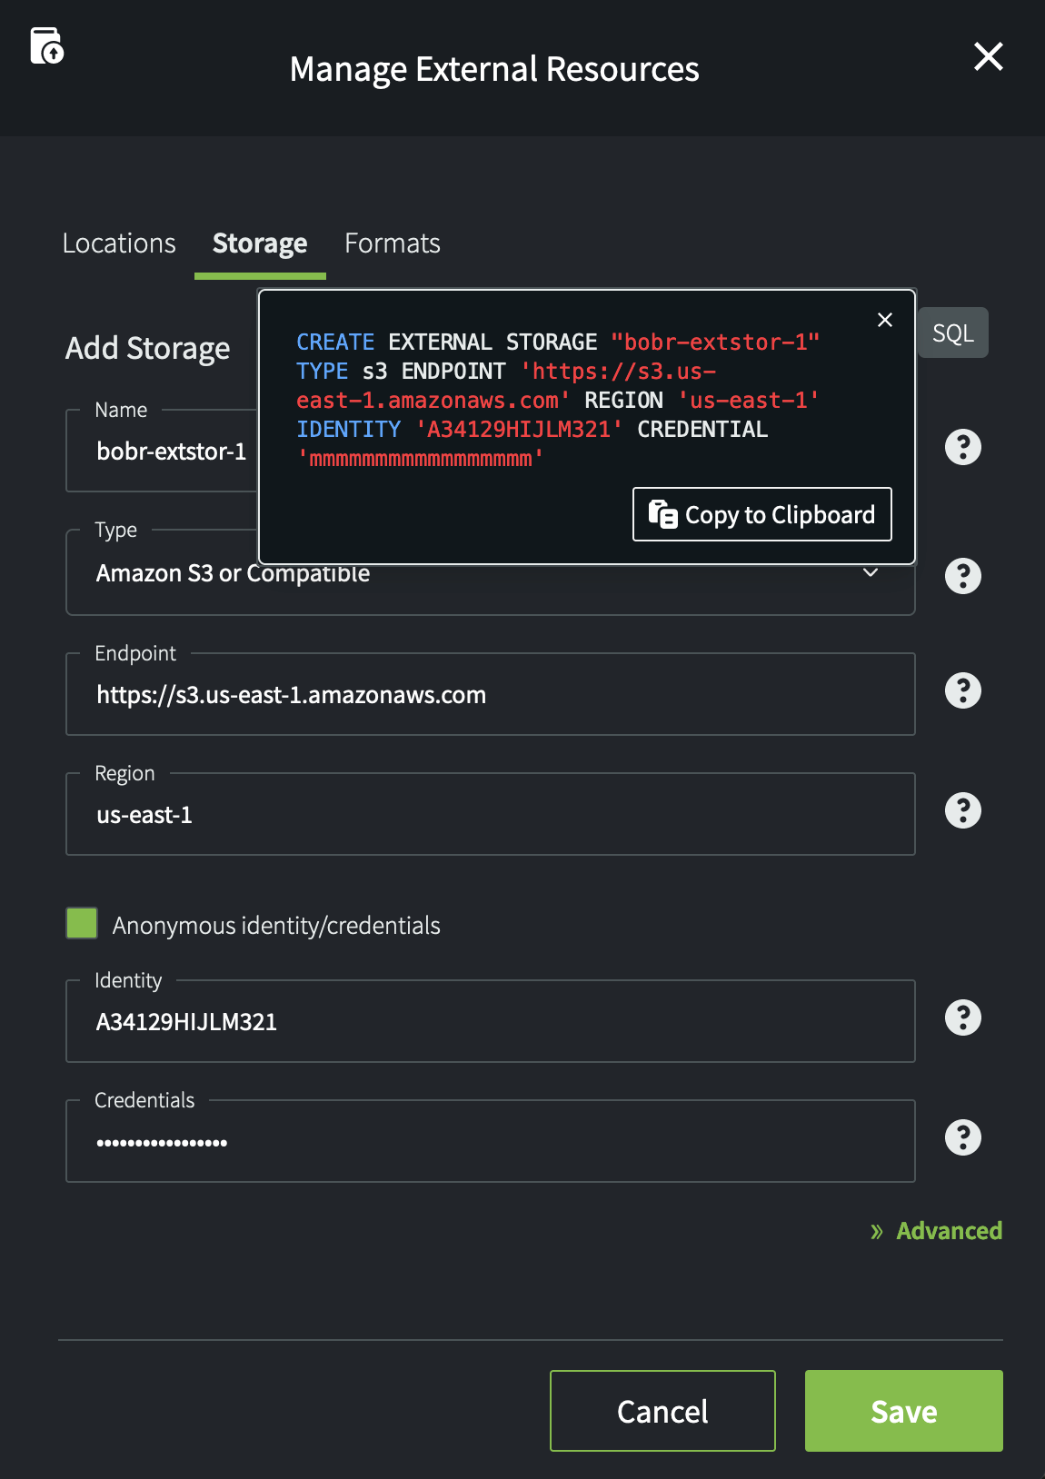Click the 'A34129HIJLM321' string in SQL

519,430
